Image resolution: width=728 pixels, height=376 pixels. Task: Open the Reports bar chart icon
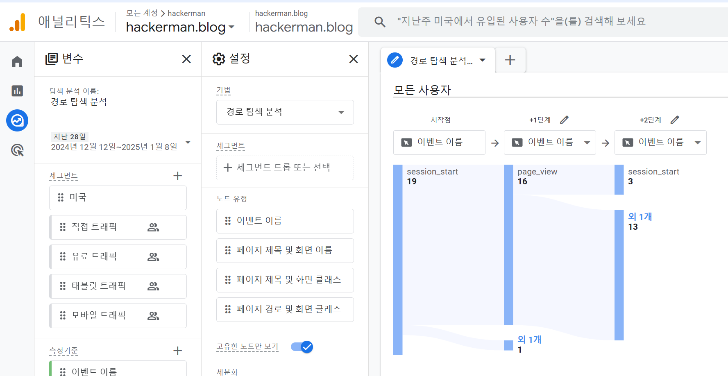tap(17, 91)
